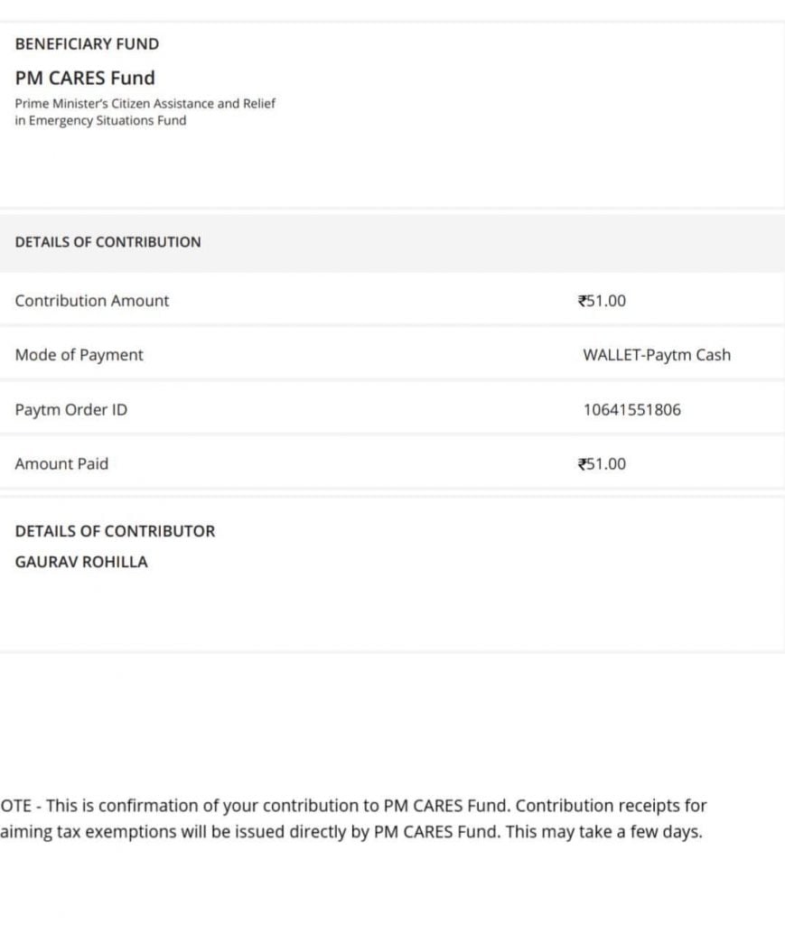Click the tax exemptions note line
The width and height of the screenshot is (785, 925).
click(351, 832)
